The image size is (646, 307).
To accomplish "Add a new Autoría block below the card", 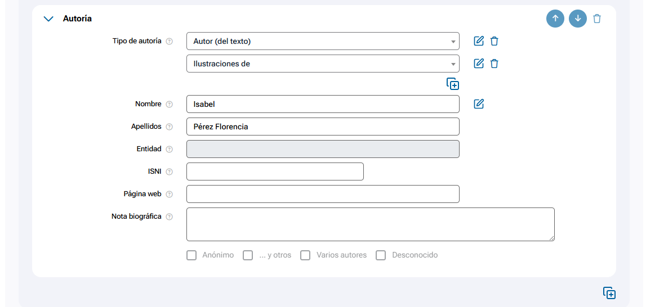I will coord(609,293).
